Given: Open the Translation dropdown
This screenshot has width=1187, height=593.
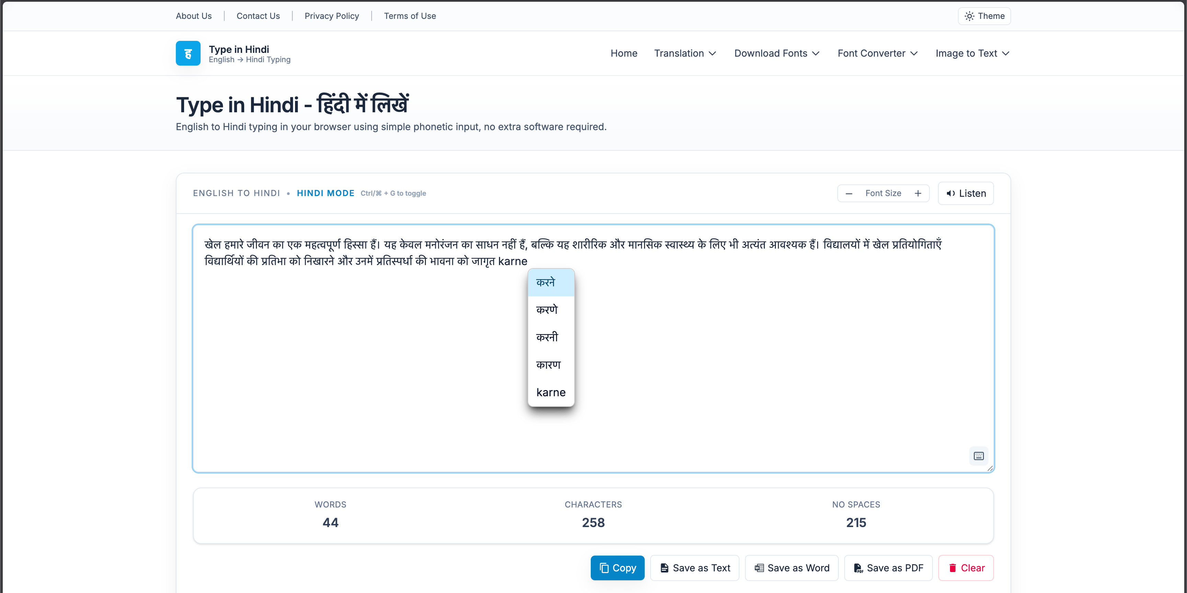Looking at the screenshot, I should [685, 53].
